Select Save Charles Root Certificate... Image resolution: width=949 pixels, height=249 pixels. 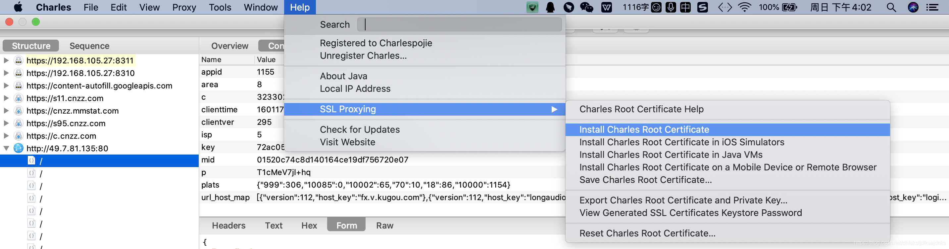click(727, 180)
